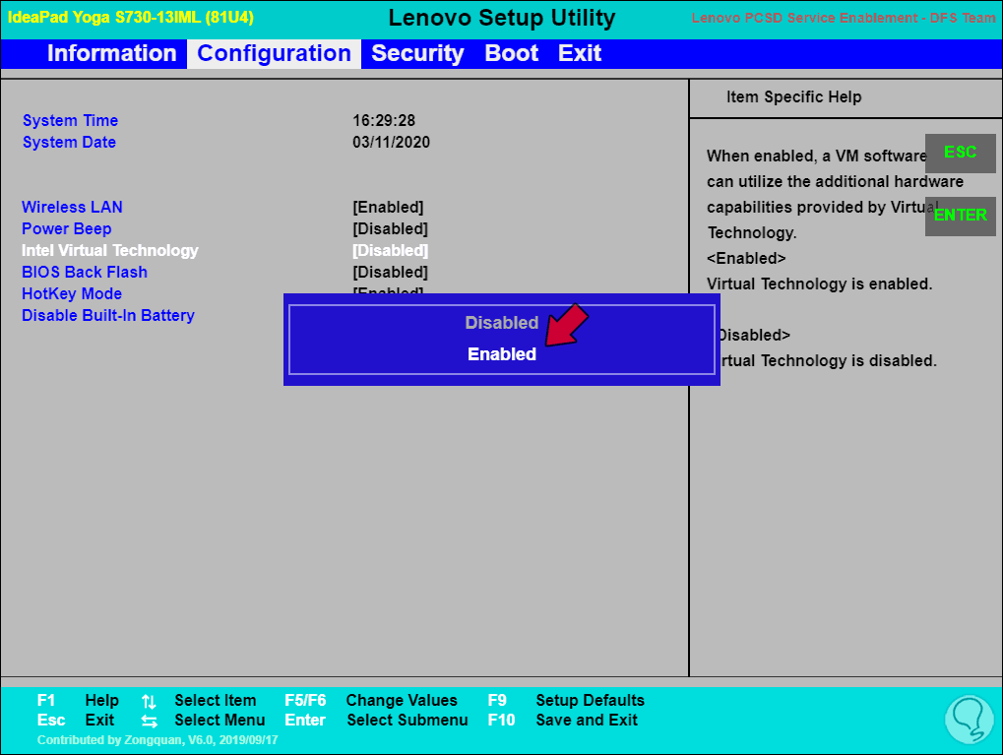The height and width of the screenshot is (755, 1003).
Task: Open the Boot tab
Action: point(511,54)
